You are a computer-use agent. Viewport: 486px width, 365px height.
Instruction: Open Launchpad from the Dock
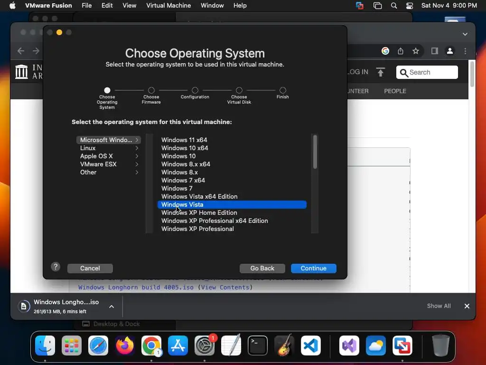click(x=72, y=346)
